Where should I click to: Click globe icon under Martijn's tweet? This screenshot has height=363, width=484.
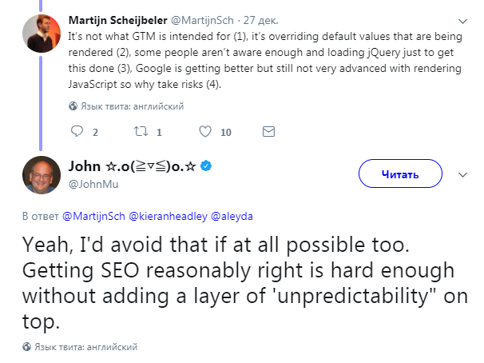tap(73, 106)
